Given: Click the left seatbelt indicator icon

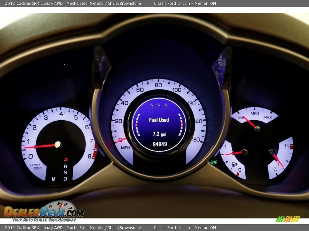Looking at the screenshot, I should click(152, 106).
